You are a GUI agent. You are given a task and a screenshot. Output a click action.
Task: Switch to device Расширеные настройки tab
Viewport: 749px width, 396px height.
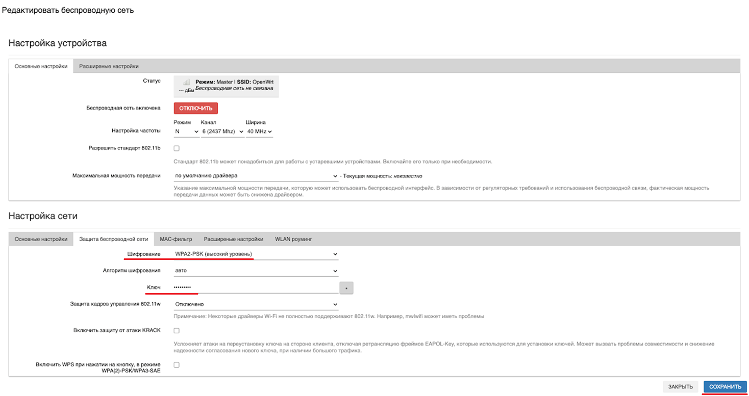point(109,66)
